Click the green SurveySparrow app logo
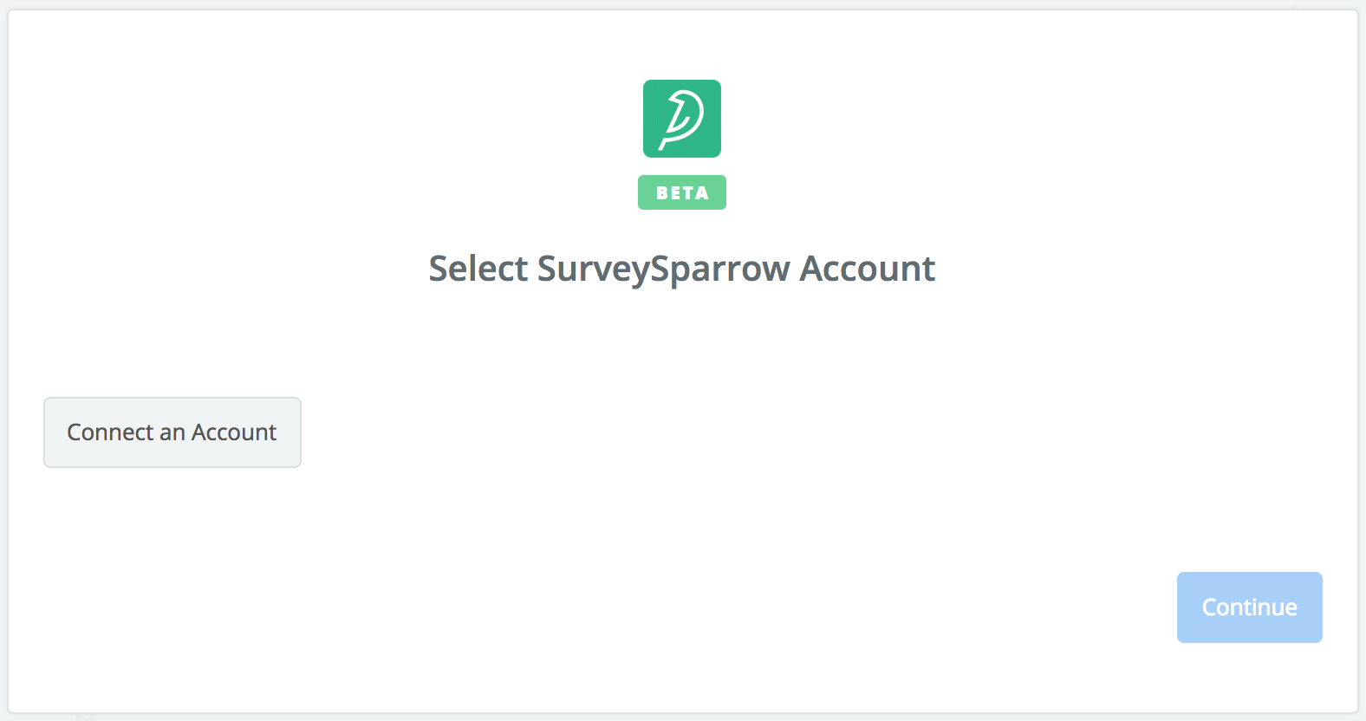This screenshot has height=721, width=1366. (682, 119)
